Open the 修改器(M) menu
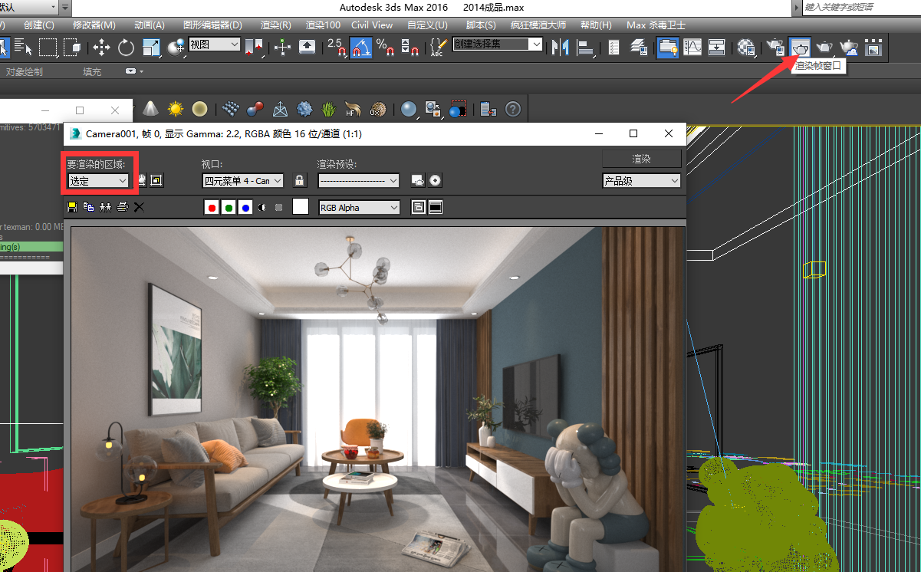921x572 pixels. click(x=94, y=25)
